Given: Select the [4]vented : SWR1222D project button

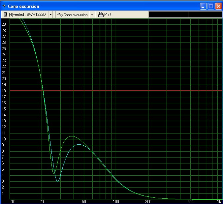Looking at the screenshot, I should [x=25, y=15].
